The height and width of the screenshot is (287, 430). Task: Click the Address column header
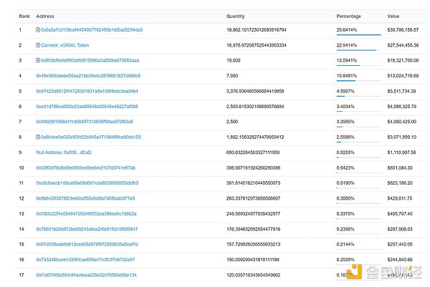tap(45, 15)
